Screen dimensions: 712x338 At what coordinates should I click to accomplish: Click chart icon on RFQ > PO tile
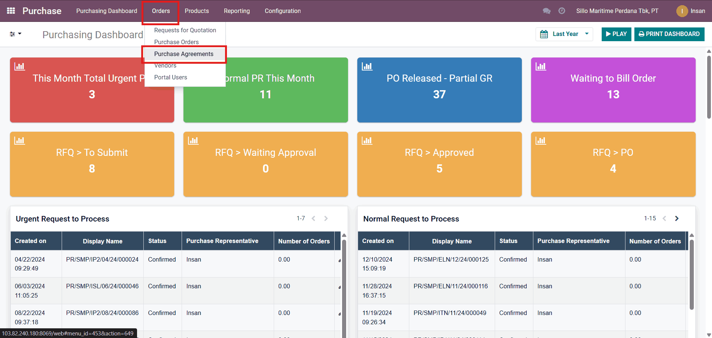540,141
